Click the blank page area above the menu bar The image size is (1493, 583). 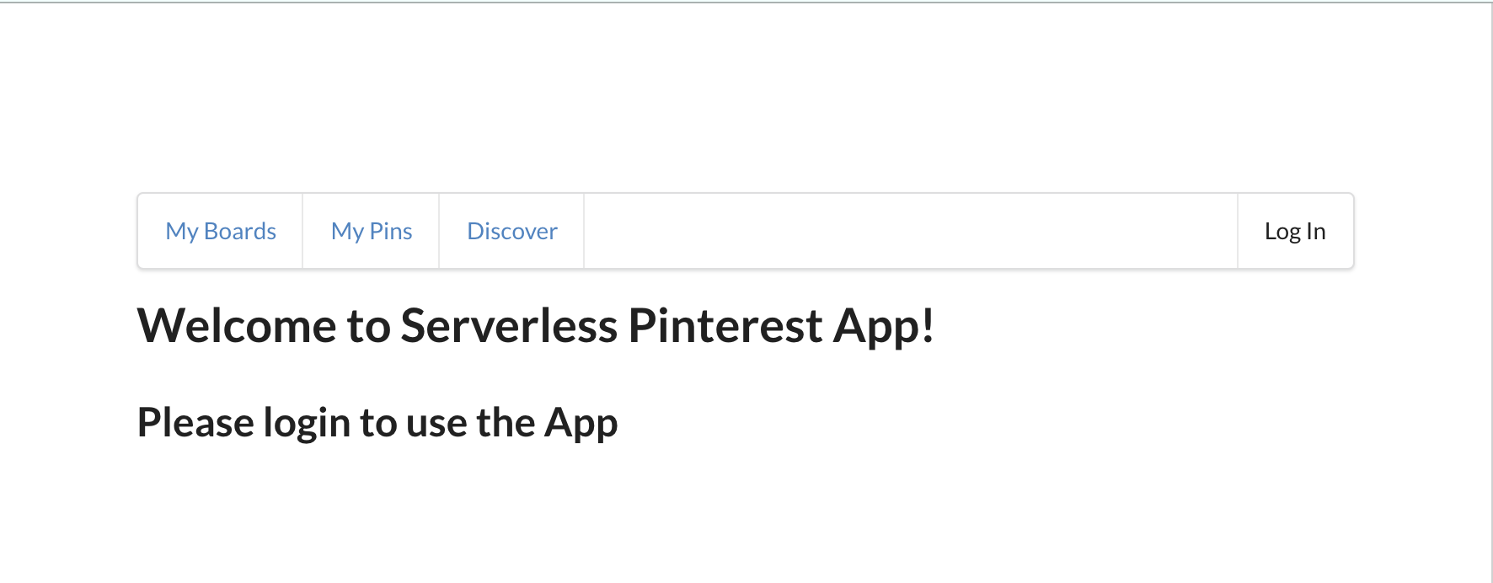(746, 97)
